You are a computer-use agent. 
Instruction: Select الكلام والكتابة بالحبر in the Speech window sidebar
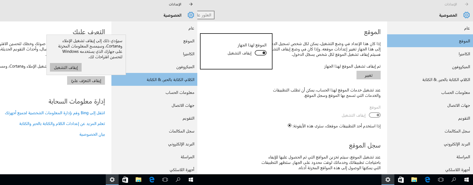[x=154, y=80]
